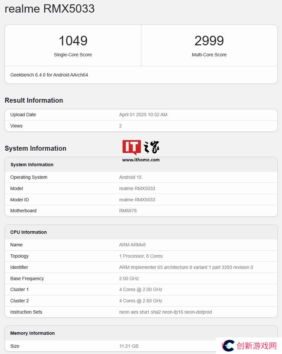Screen dimensions: 282x354
Task: Select the '4 Cores @ 2.00 GHz' value
Action: 141,290
